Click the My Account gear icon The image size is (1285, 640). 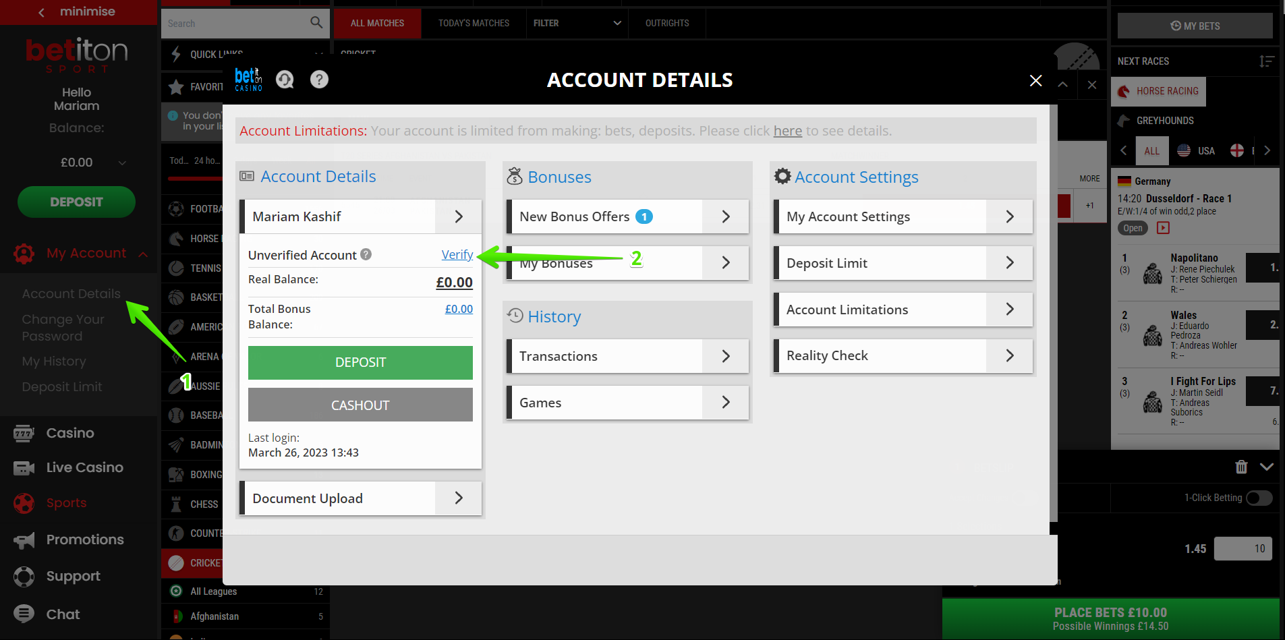pos(24,254)
